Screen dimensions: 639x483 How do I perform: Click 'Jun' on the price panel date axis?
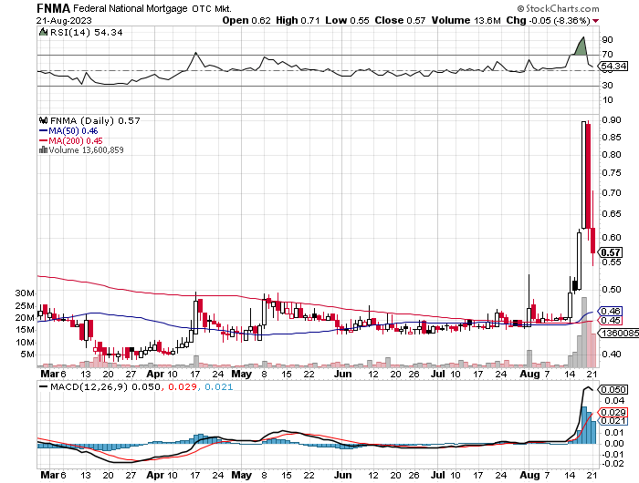click(x=342, y=374)
